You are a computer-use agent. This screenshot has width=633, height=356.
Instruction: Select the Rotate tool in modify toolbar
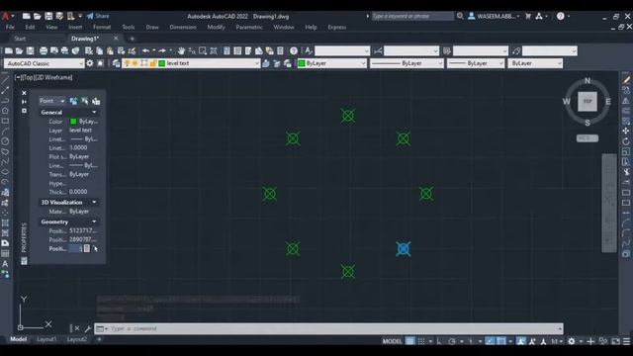626,141
